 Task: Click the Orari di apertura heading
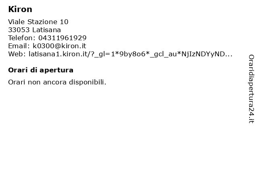[41, 70]
